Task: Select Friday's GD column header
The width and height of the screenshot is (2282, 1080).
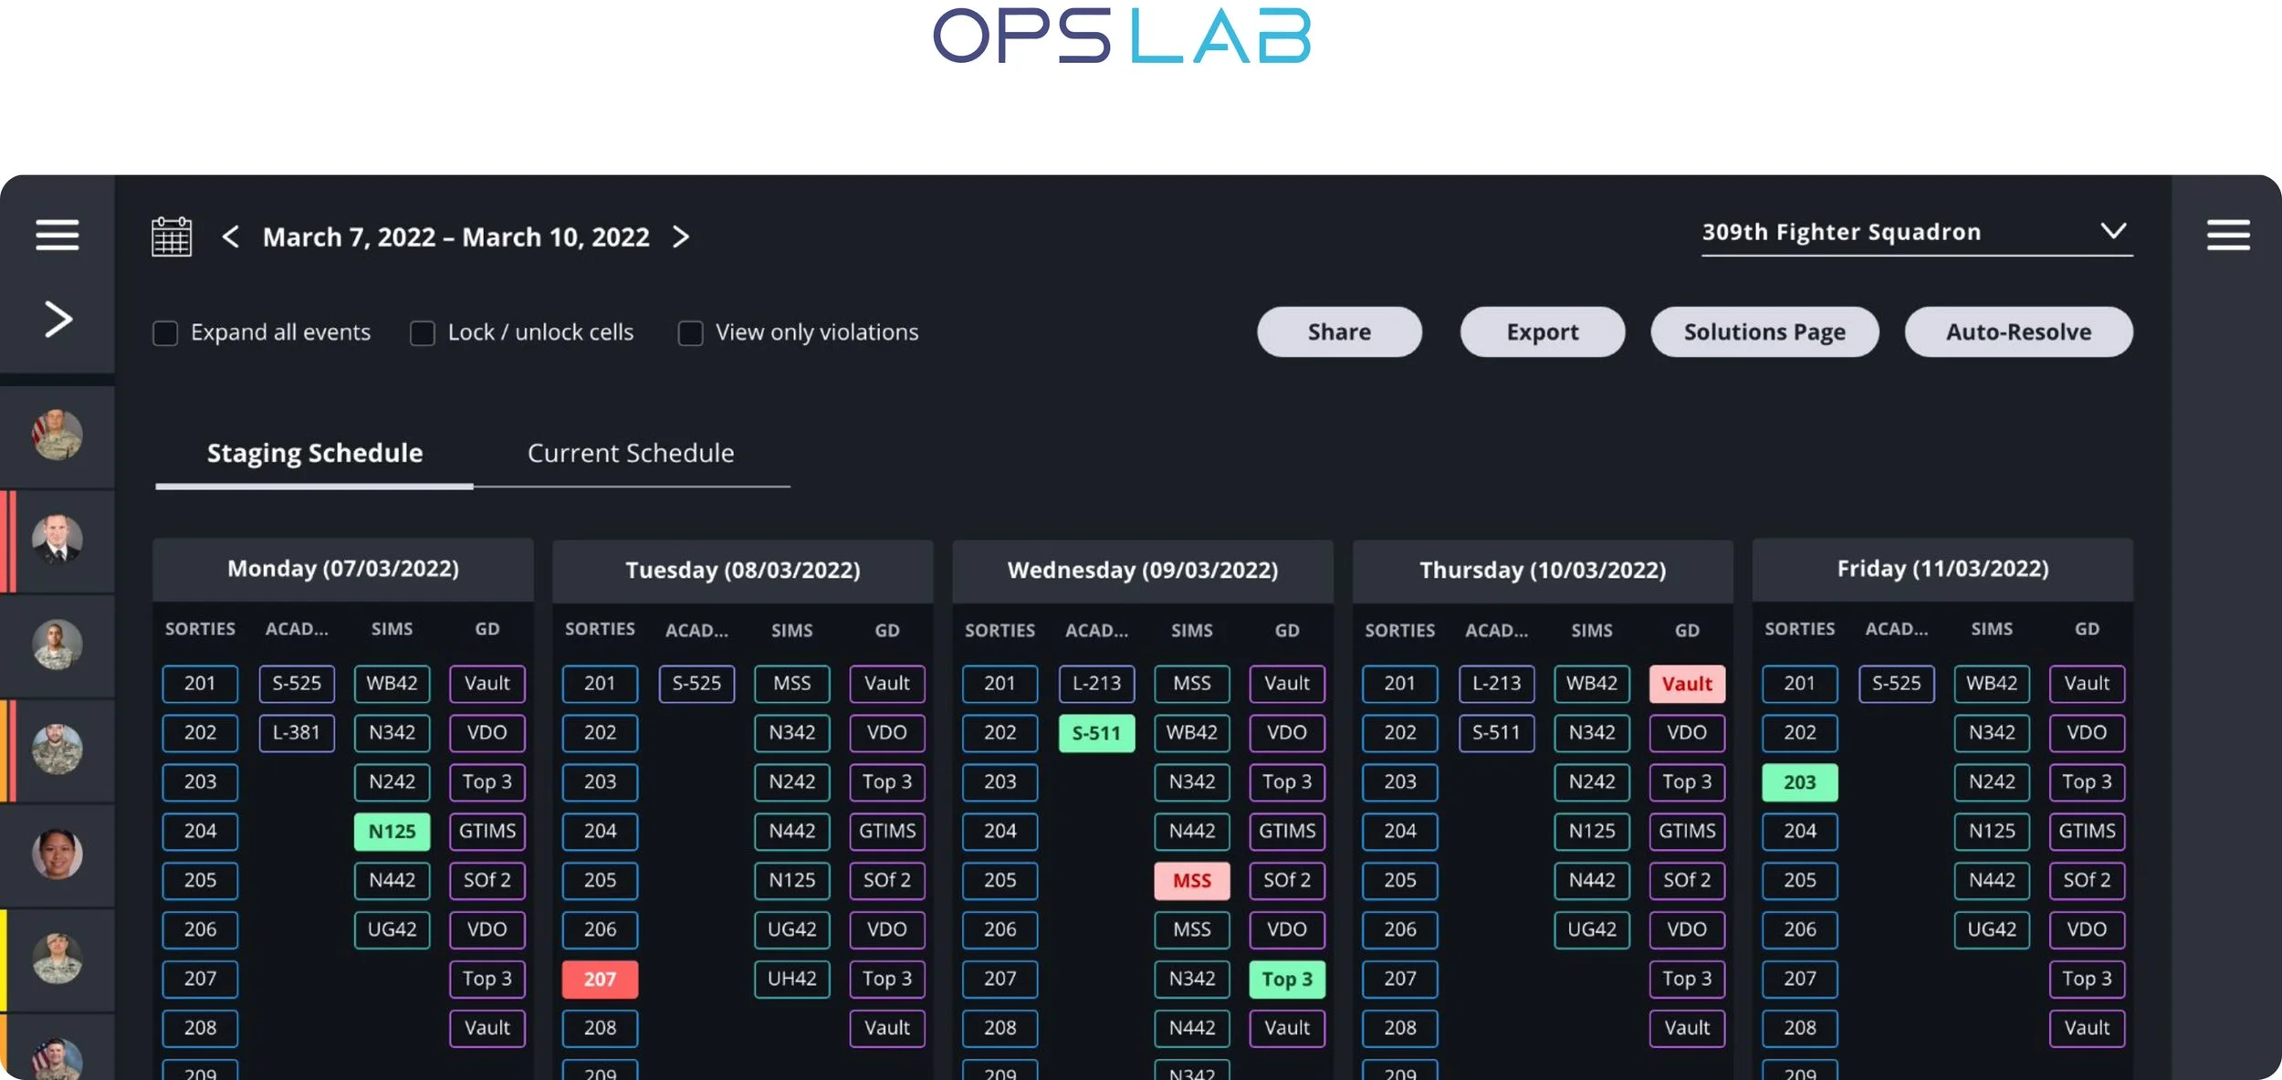Action: (2087, 629)
